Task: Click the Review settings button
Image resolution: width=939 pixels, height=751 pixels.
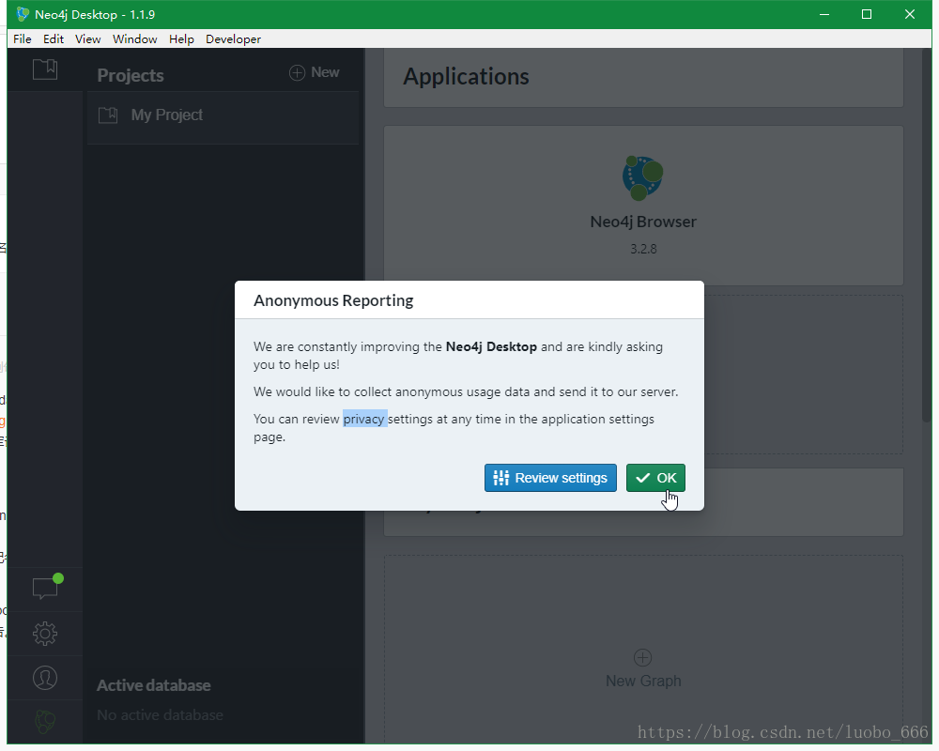Action: [550, 478]
